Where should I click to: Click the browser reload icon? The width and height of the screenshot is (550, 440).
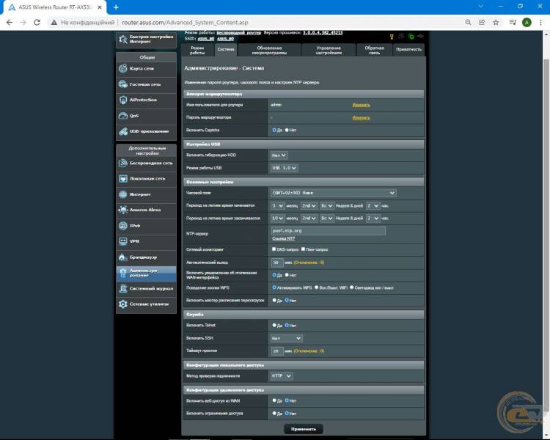tap(37, 23)
